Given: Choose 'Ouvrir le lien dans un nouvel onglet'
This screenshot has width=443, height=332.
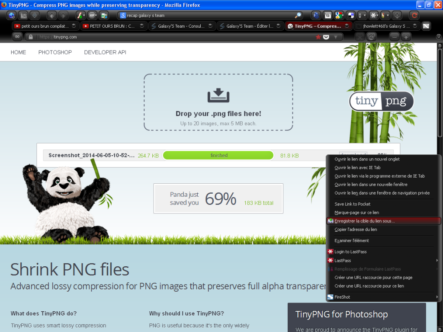Looking at the screenshot, I should pos(383,159).
